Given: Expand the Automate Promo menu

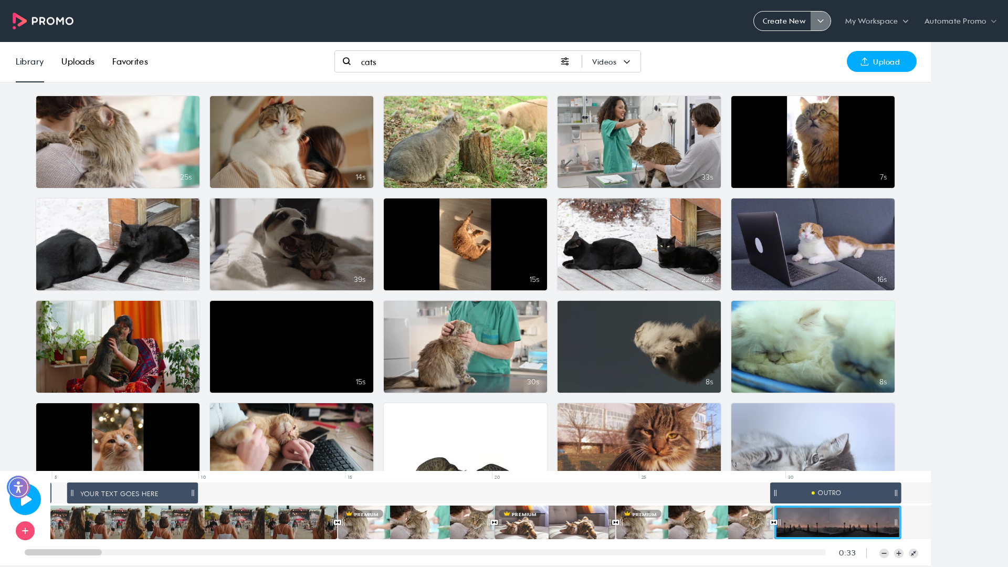Looking at the screenshot, I should tap(960, 21).
